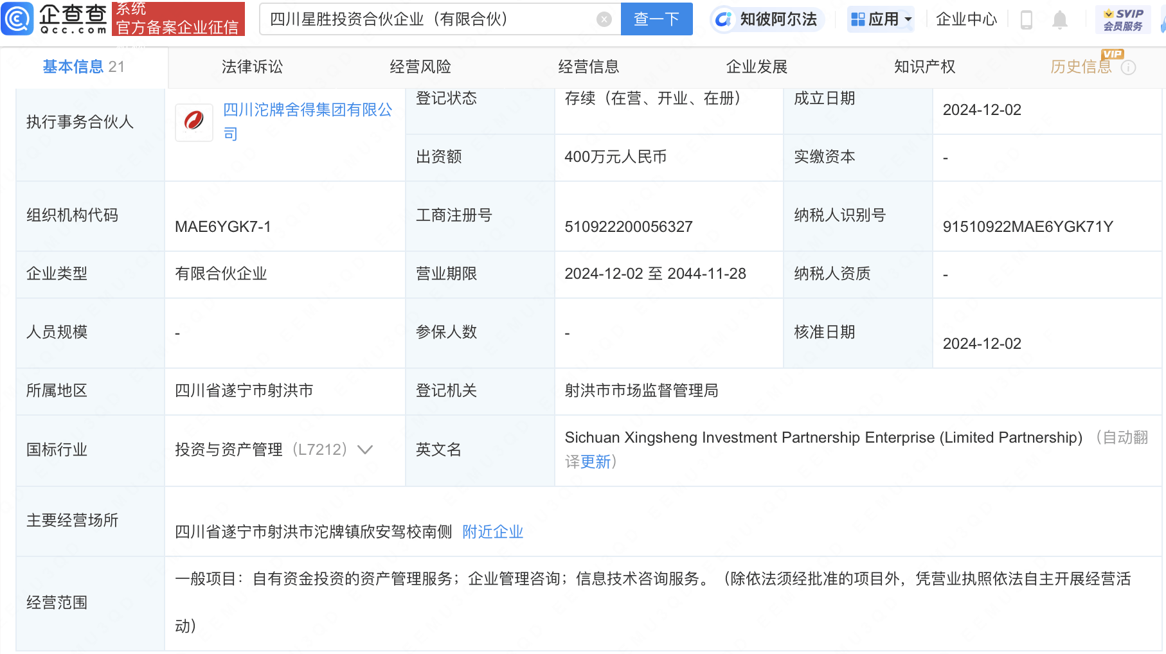Expand the 应用 dropdown menu
The image size is (1166, 654).
881,19
